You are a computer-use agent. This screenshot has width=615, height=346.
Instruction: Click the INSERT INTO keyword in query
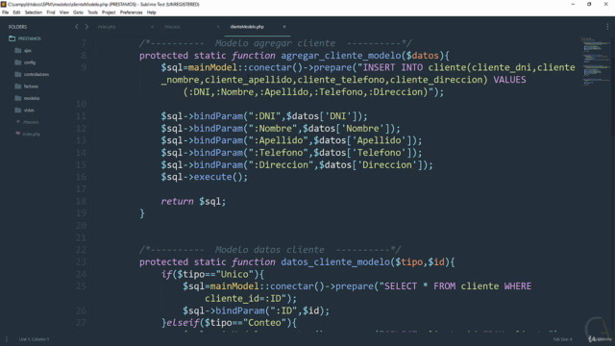tap(393, 67)
